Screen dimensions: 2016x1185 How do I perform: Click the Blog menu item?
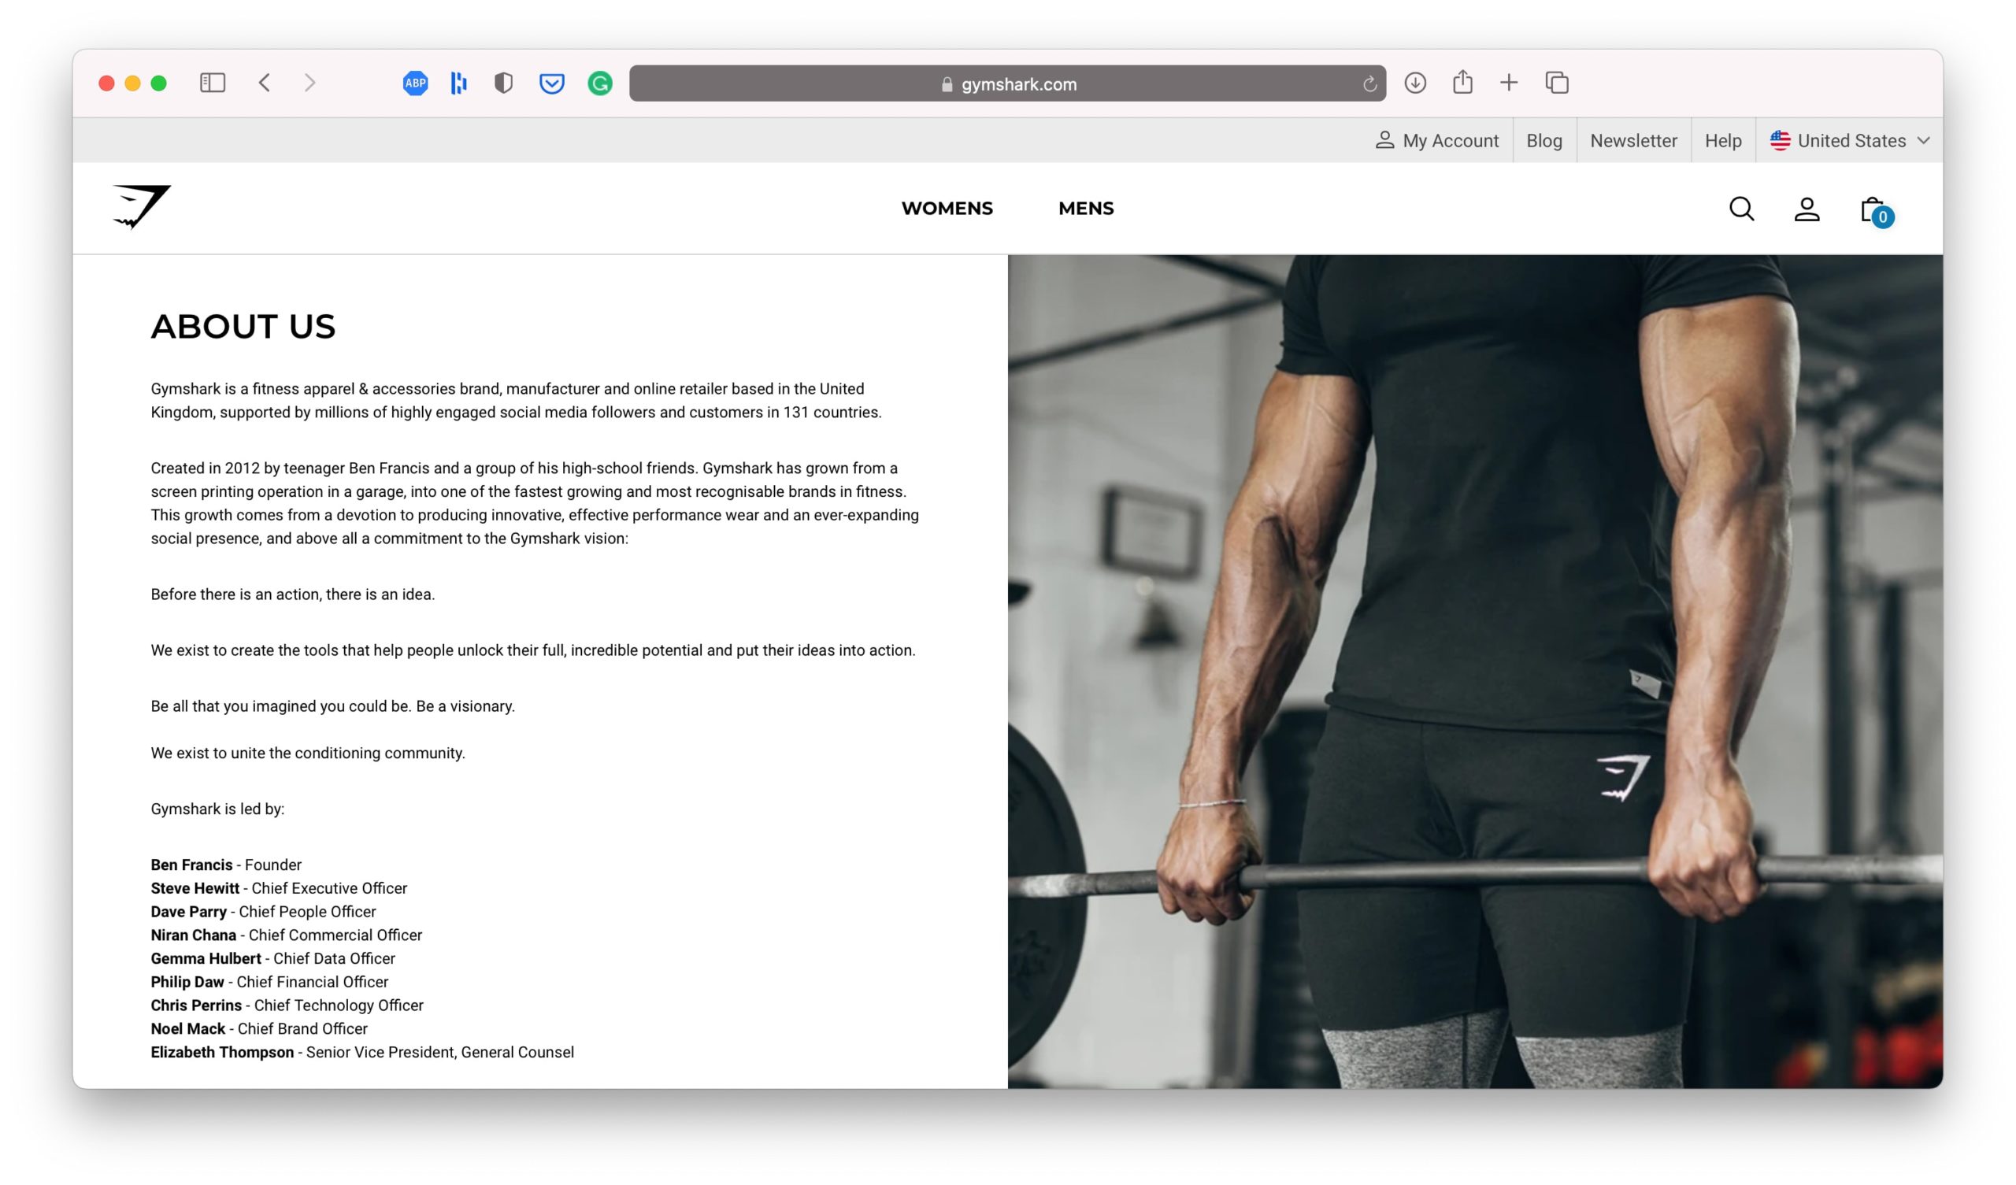pyautogui.click(x=1543, y=139)
